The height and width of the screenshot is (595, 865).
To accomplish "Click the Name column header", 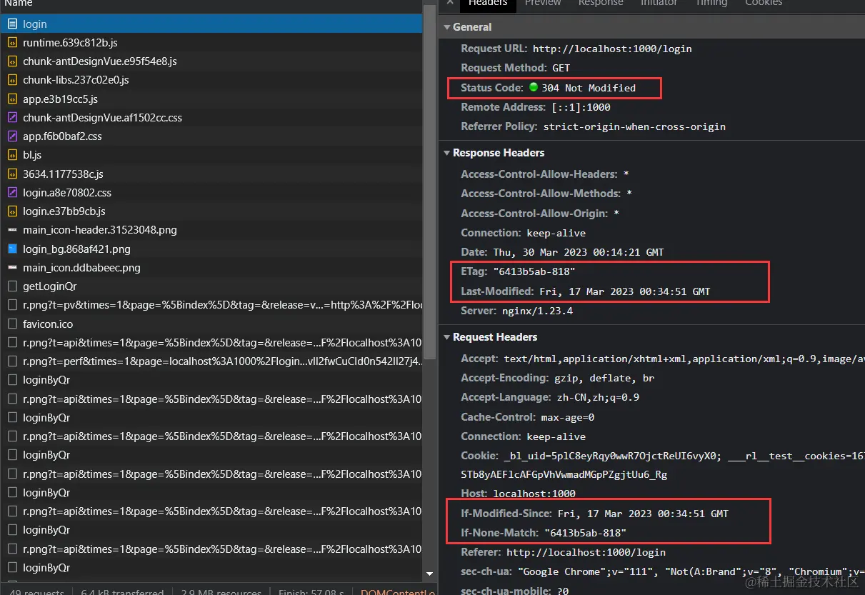I will (x=19, y=4).
